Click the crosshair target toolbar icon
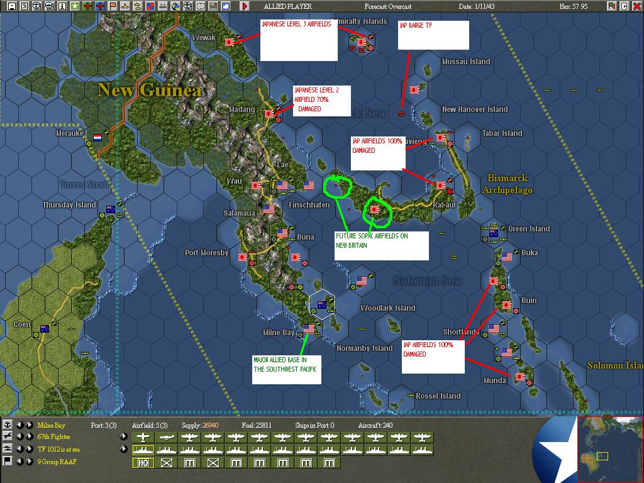 point(187,6)
